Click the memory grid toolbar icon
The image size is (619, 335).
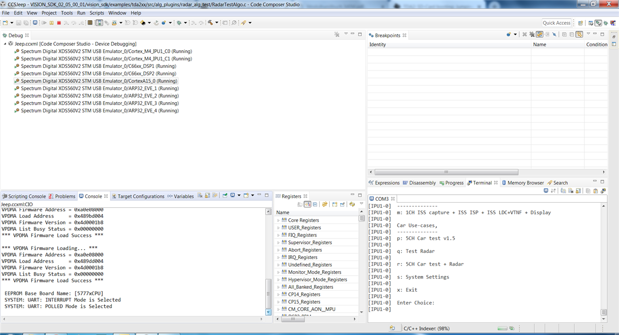90,23
